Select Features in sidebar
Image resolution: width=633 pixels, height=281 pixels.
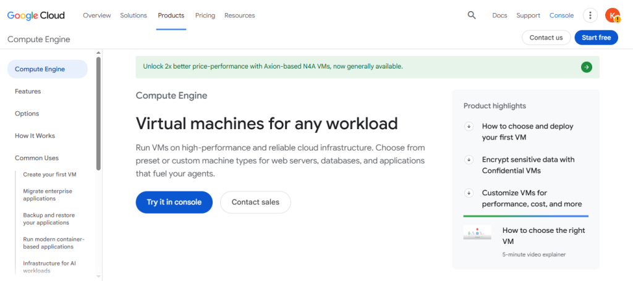(28, 91)
